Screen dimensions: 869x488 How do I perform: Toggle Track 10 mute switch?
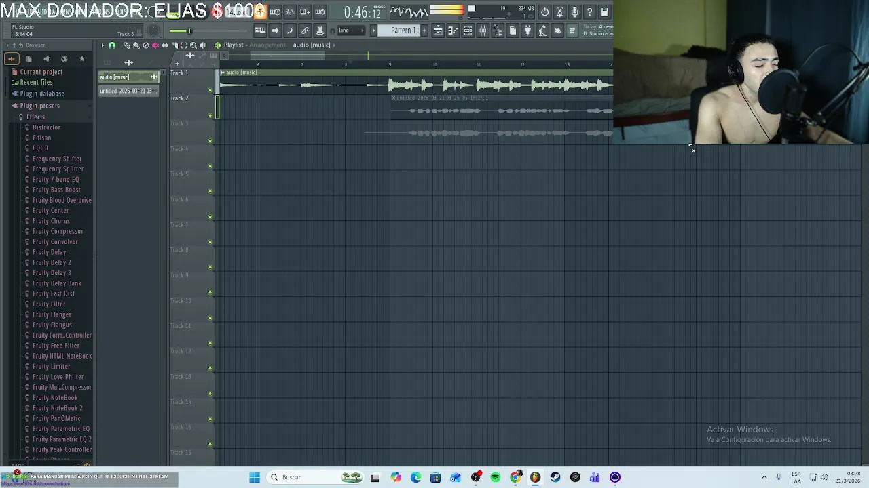pos(210,318)
